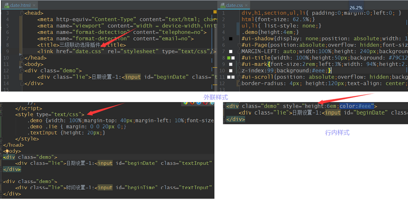Click the 行内样式 caption

[338, 133]
